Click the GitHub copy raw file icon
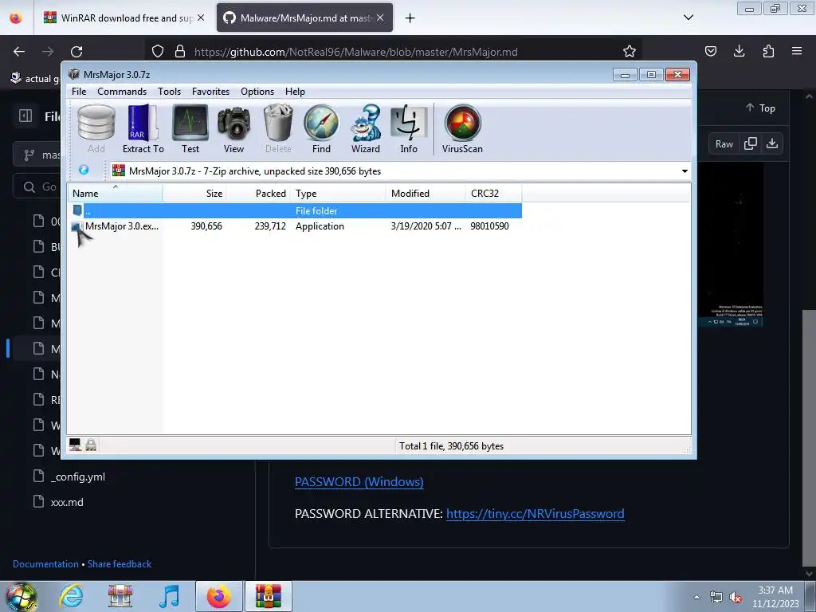This screenshot has width=816, height=612. (751, 143)
